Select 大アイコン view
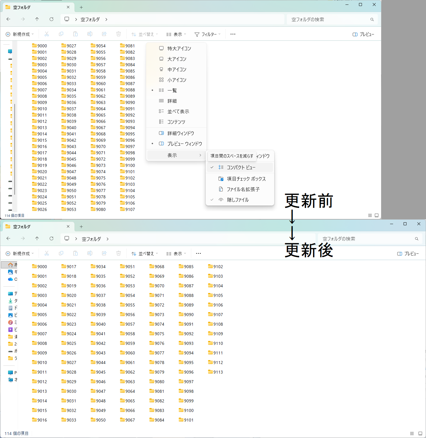The image size is (426, 438). [x=176, y=59]
